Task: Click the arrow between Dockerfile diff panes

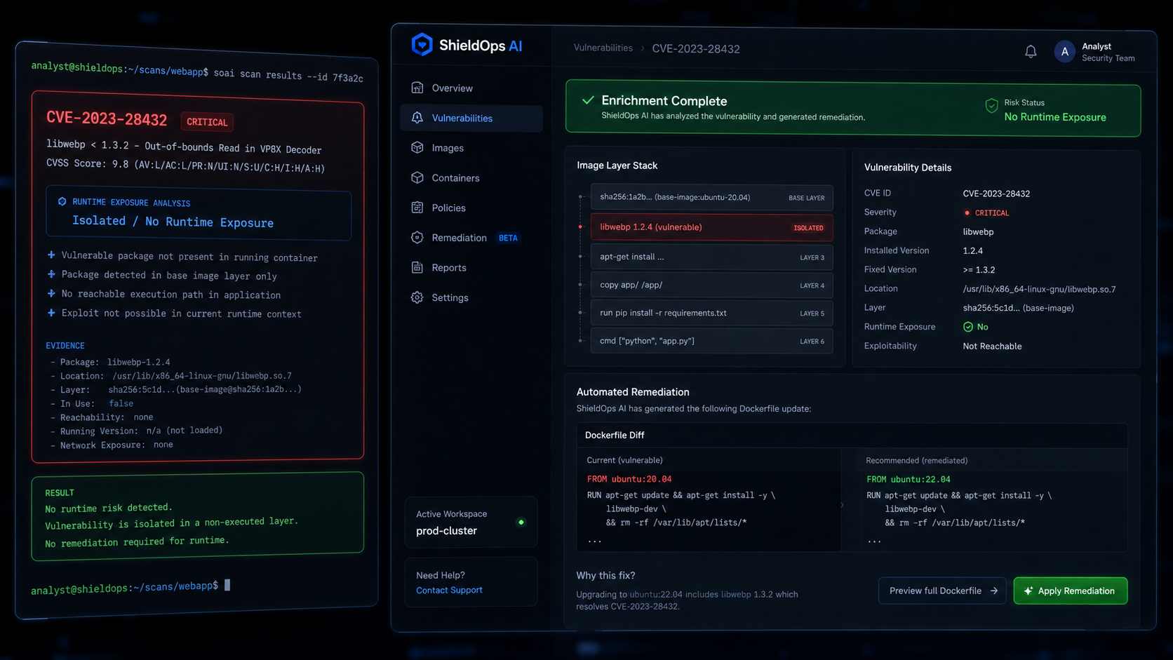Action: click(842, 504)
